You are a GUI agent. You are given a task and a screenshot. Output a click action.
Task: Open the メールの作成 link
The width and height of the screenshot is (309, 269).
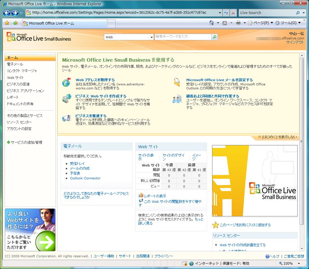[80, 168]
